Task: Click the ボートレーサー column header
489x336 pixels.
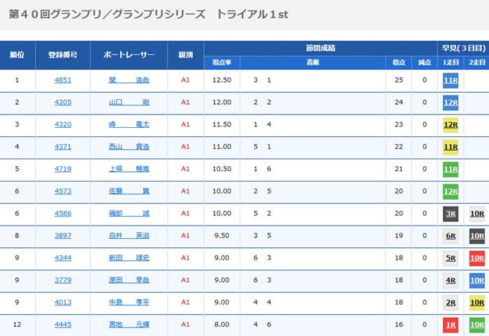Action: point(129,54)
